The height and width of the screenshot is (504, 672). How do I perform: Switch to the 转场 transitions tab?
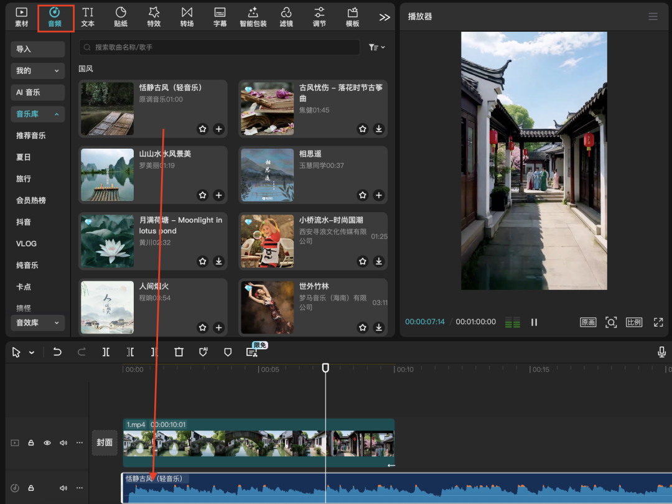point(187,17)
